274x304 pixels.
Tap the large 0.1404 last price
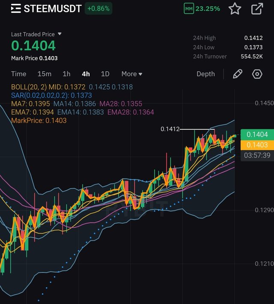click(33, 46)
